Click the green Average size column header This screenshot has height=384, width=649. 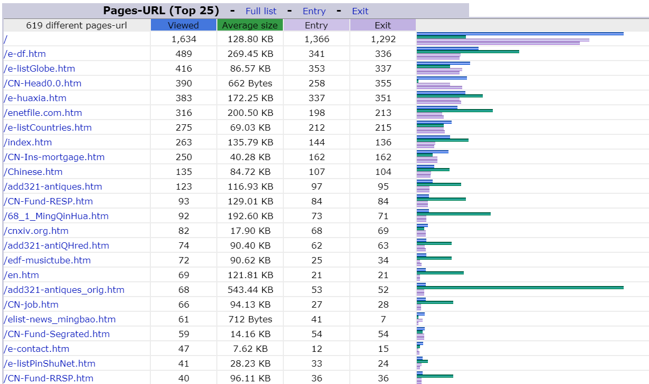tap(250, 25)
